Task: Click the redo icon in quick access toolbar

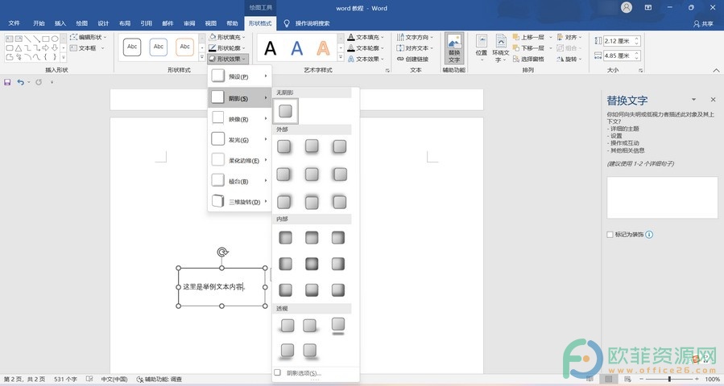Action: click(39, 82)
